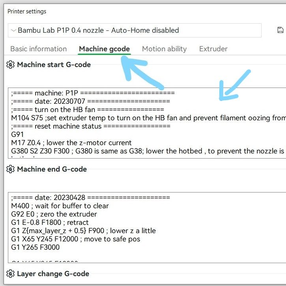Click the Machine start G-code heading
Screen dimensions: 286x286
pyautogui.click(x=54, y=65)
